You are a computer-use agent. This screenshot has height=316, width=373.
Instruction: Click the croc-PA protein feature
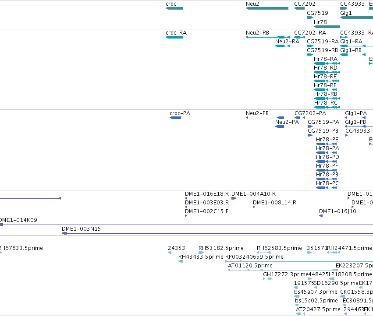pos(175,118)
